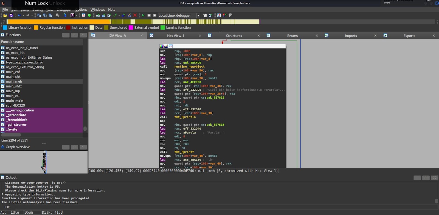Image resolution: width=439 pixels, height=215 pixels.
Task: Jump forward with the gray right arrow
Action: click(x=28, y=15)
